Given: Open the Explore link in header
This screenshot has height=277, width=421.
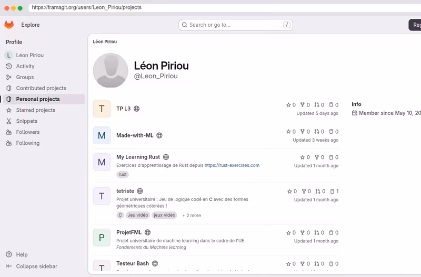Looking at the screenshot, I should click(31, 25).
